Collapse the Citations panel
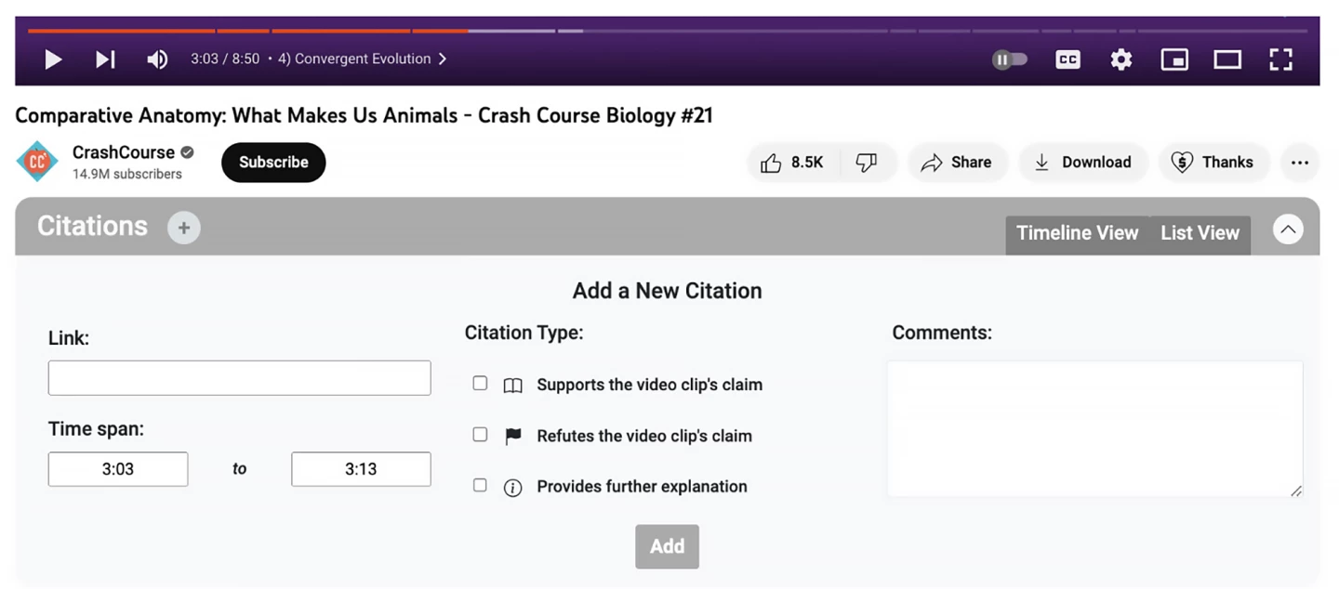 1288,229
